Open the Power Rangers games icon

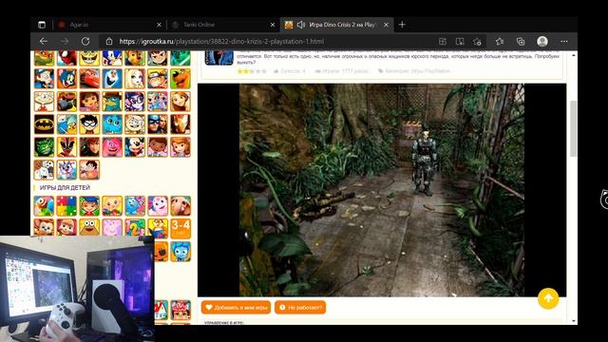[66, 147]
